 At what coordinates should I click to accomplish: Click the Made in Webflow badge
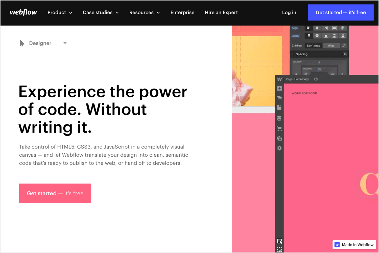354,245
